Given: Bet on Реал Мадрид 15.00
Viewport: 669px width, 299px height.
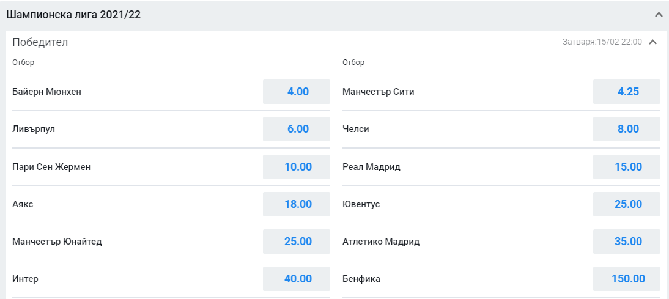Looking at the screenshot, I should 627,167.
